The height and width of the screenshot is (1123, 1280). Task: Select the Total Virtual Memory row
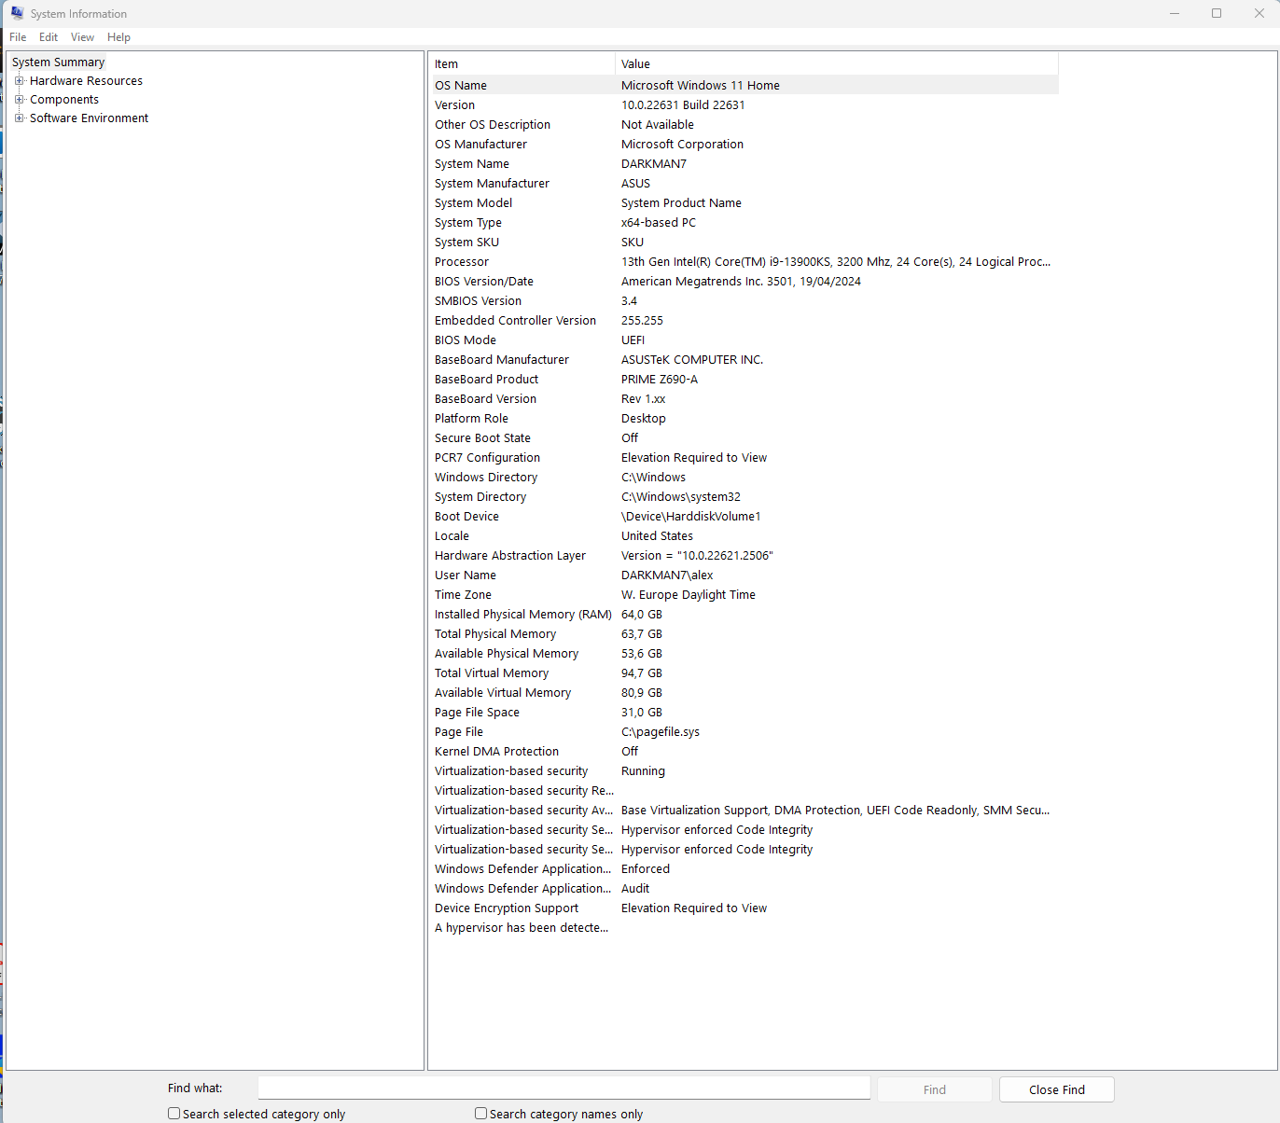tap(744, 673)
